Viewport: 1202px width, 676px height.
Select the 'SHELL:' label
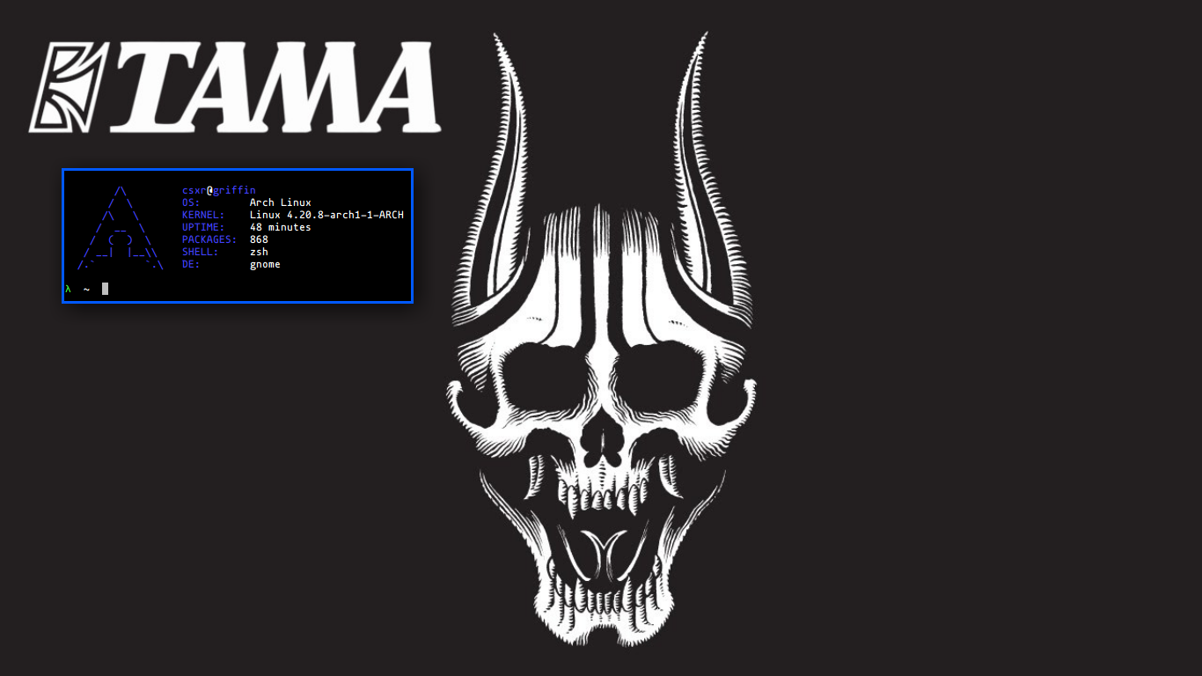[200, 252]
